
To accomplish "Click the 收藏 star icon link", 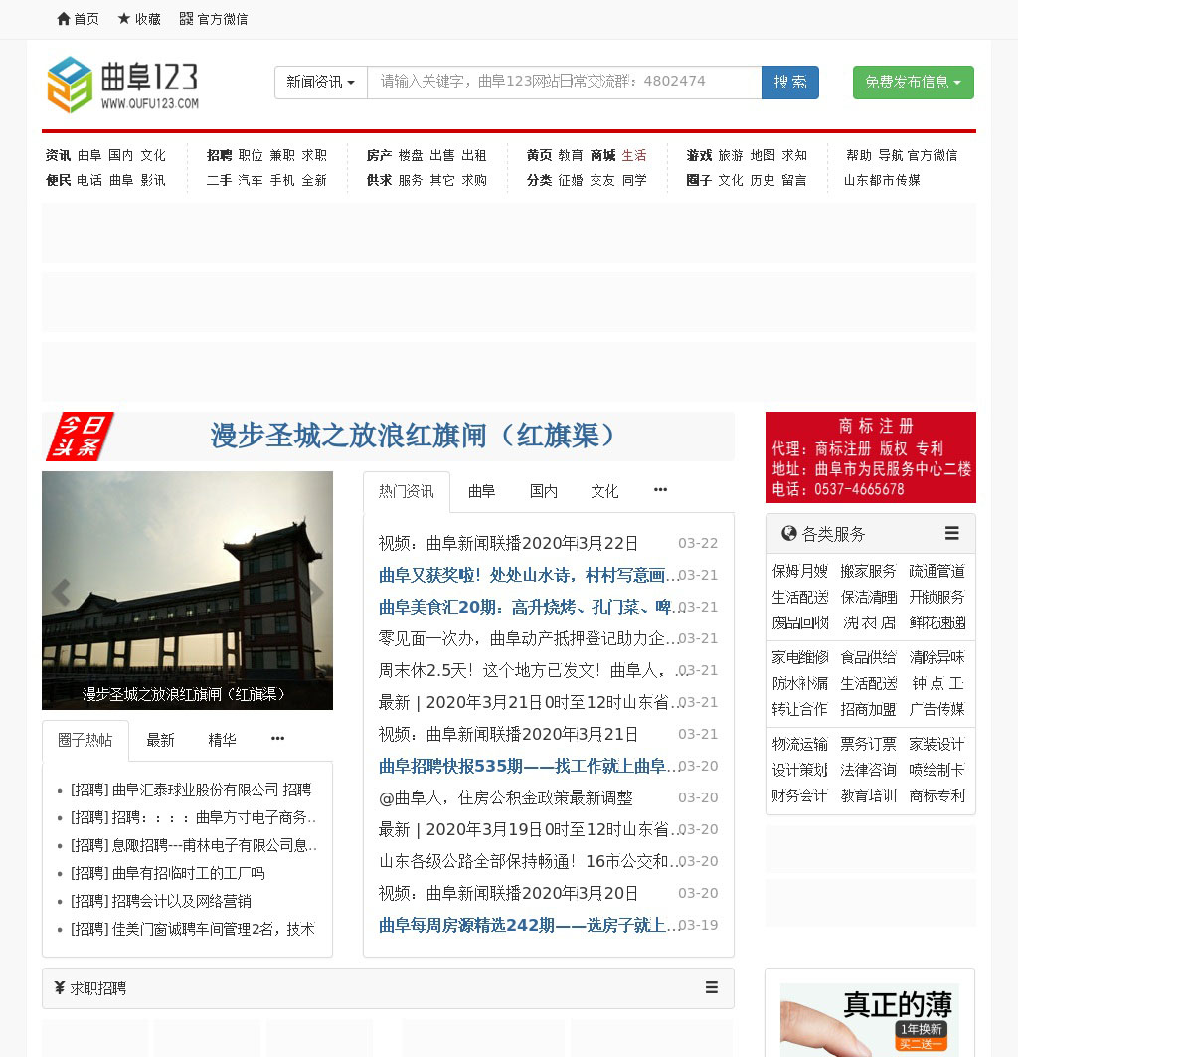I will (139, 19).
